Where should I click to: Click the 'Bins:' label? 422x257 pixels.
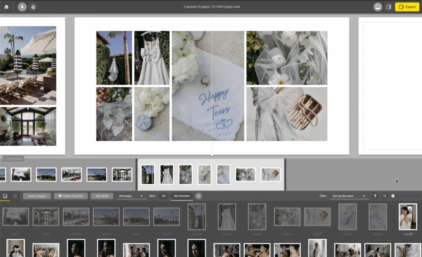click(x=152, y=196)
